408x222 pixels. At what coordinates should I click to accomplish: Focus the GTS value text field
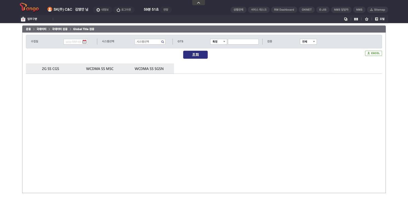click(243, 42)
